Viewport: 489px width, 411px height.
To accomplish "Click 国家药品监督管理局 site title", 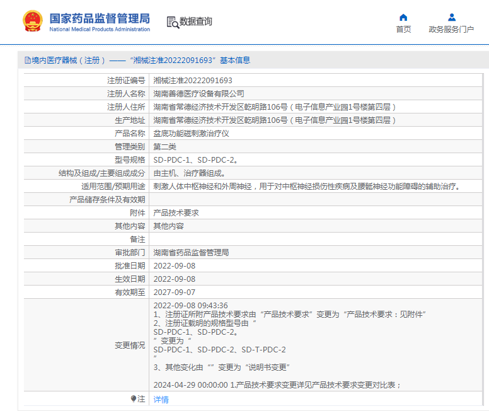I will (x=100, y=18).
